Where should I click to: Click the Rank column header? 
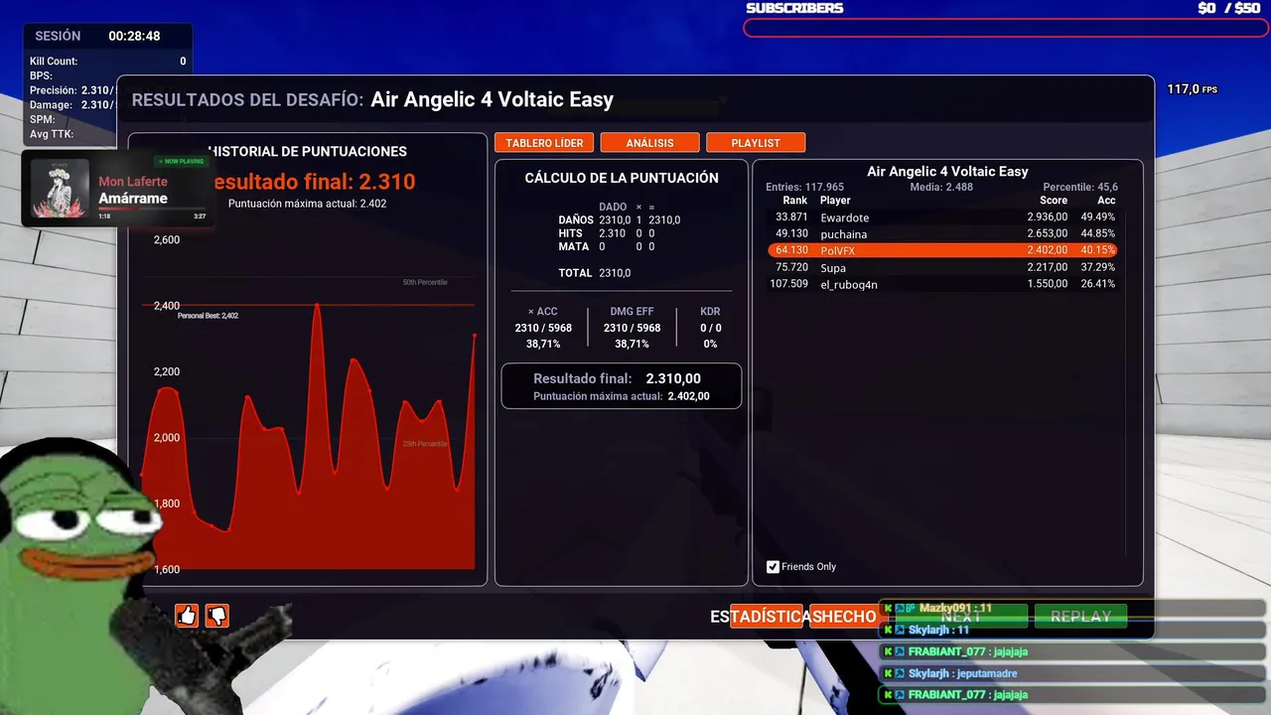794,201
